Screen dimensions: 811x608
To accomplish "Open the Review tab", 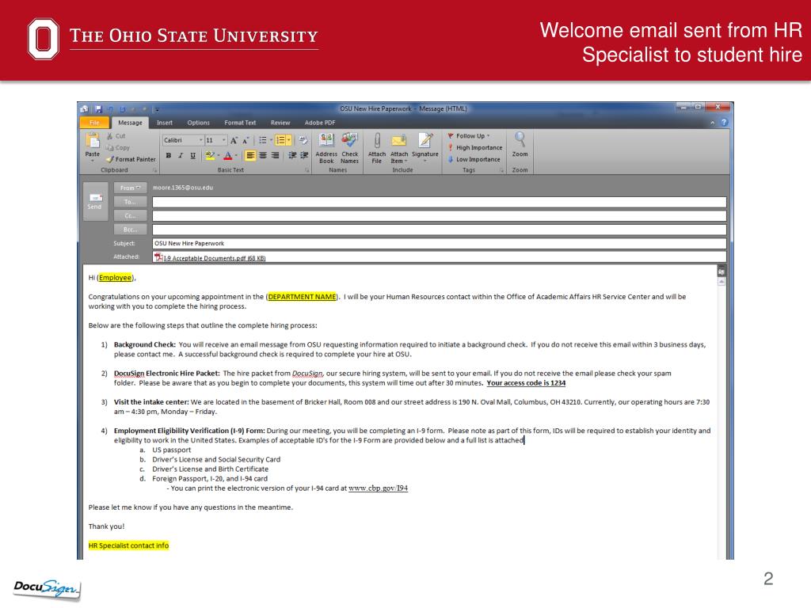I will tap(280, 123).
